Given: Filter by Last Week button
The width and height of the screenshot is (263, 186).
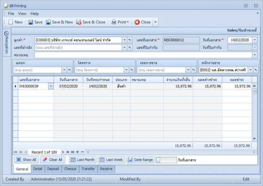Looking at the screenshot, I should 111,160.
